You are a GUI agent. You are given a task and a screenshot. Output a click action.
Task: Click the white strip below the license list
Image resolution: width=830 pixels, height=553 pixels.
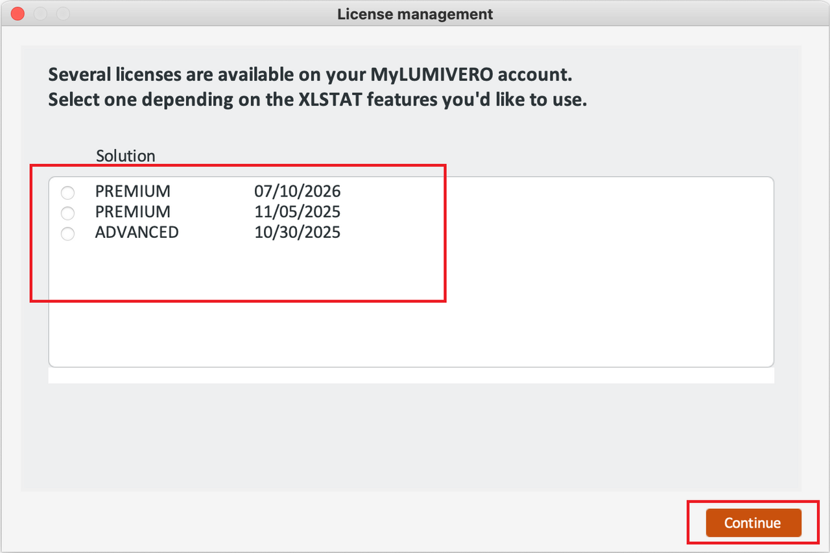pyautogui.click(x=411, y=375)
